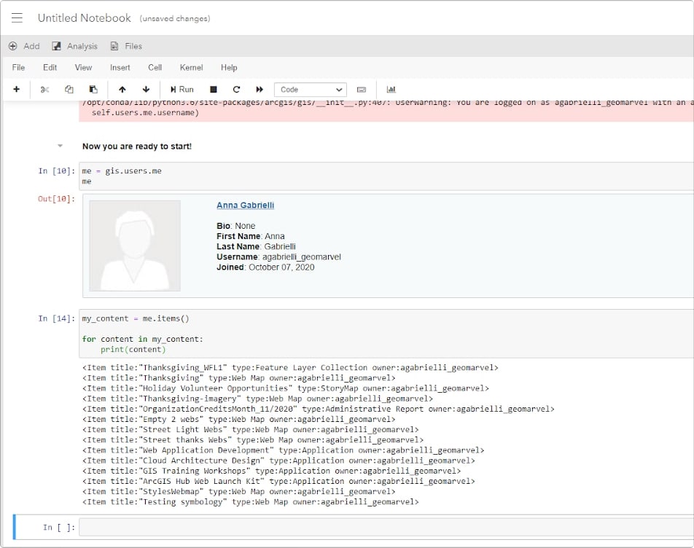
Task: Click the bar chart toolbar icon
Action: pyautogui.click(x=391, y=90)
